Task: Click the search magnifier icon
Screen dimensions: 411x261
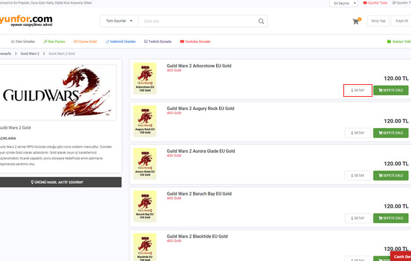Action: tap(261, 22)
